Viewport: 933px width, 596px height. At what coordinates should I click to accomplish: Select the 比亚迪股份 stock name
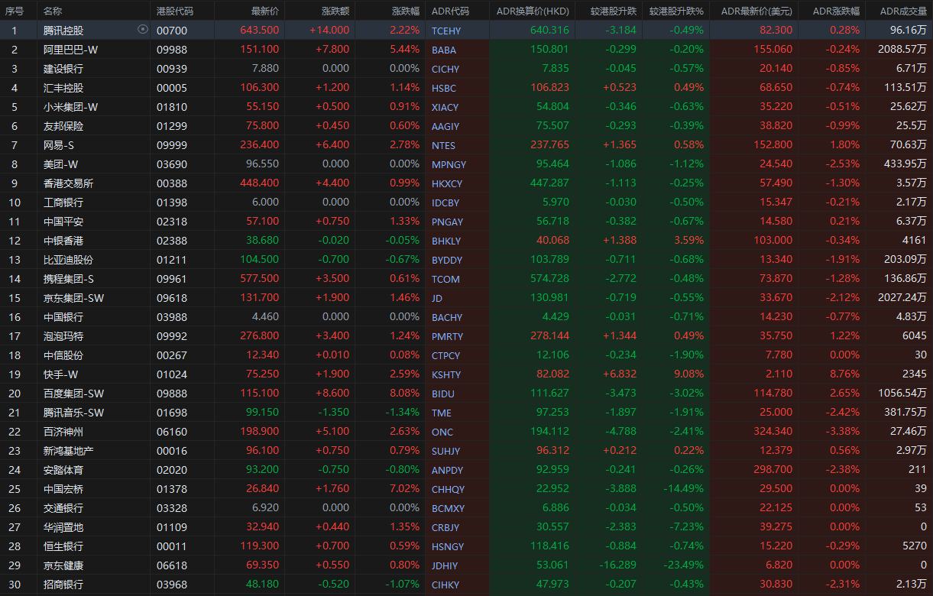69,260
